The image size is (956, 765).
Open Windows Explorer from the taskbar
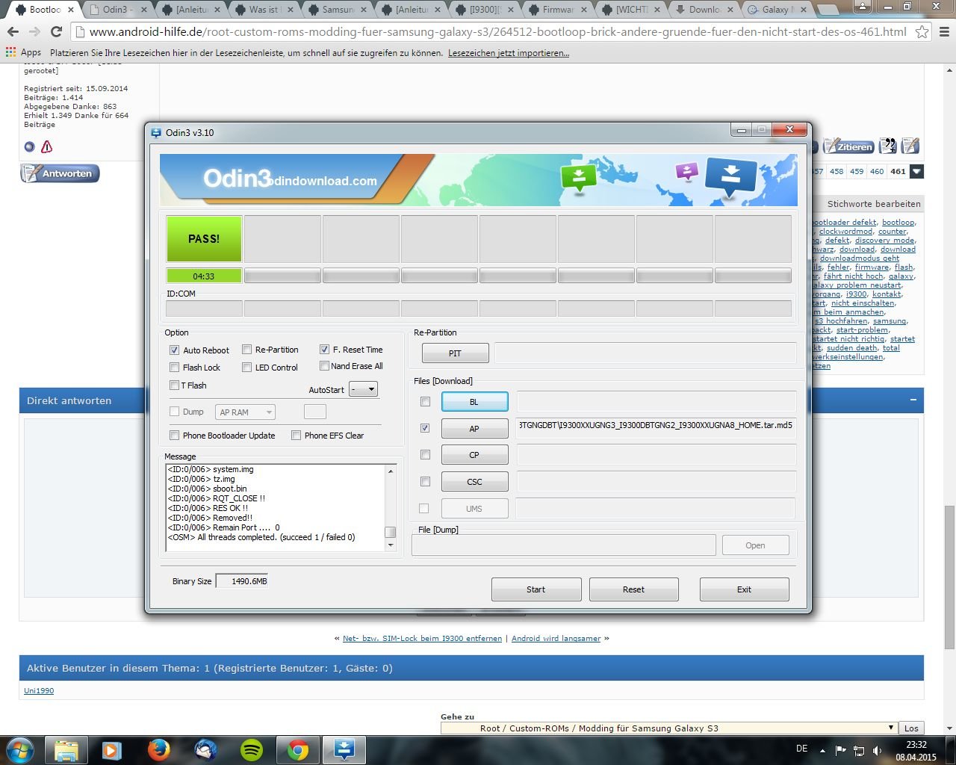click(66, 750)
